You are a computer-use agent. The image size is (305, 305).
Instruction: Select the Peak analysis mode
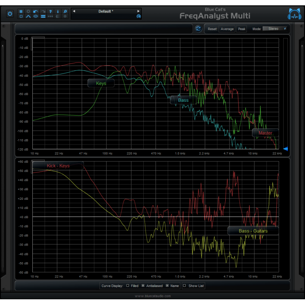(x=241, y=29)
